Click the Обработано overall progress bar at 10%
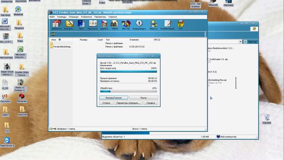Screen dimensions: 284x160 pos(128,91)
